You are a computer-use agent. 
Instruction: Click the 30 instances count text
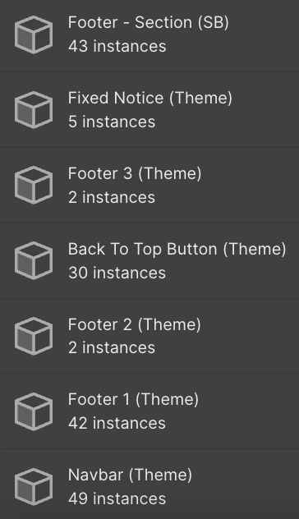[x=117, y=273]
